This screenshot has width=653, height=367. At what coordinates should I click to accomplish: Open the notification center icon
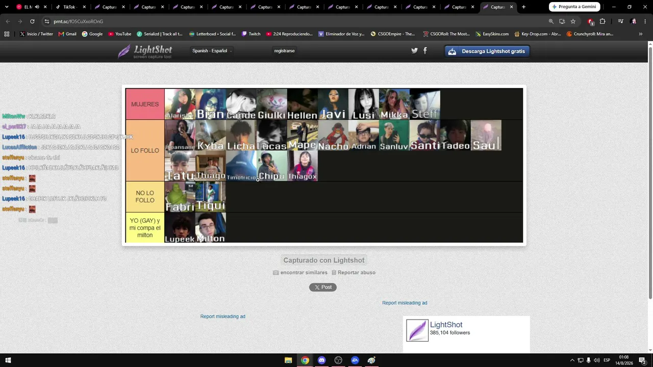click(642, 360)
